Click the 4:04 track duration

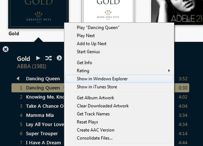(183, 106)
